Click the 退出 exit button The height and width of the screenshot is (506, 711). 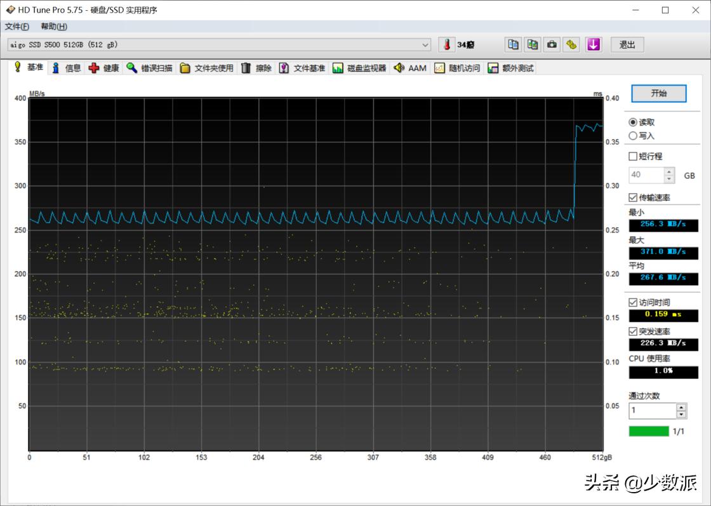coord(627,44)
